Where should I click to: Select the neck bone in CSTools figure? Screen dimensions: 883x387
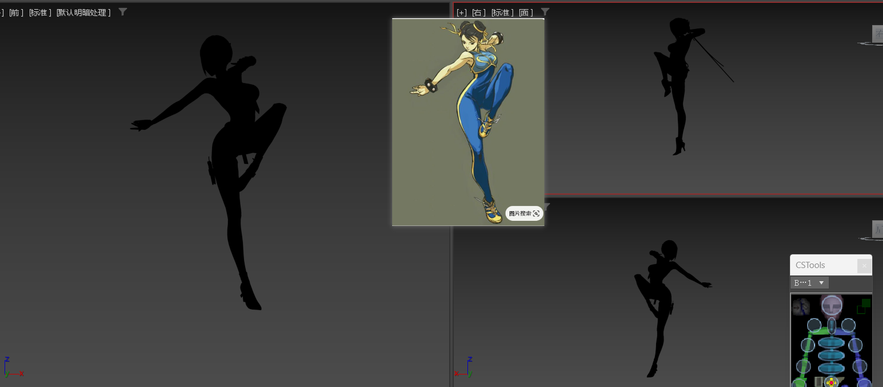[832, 326]
